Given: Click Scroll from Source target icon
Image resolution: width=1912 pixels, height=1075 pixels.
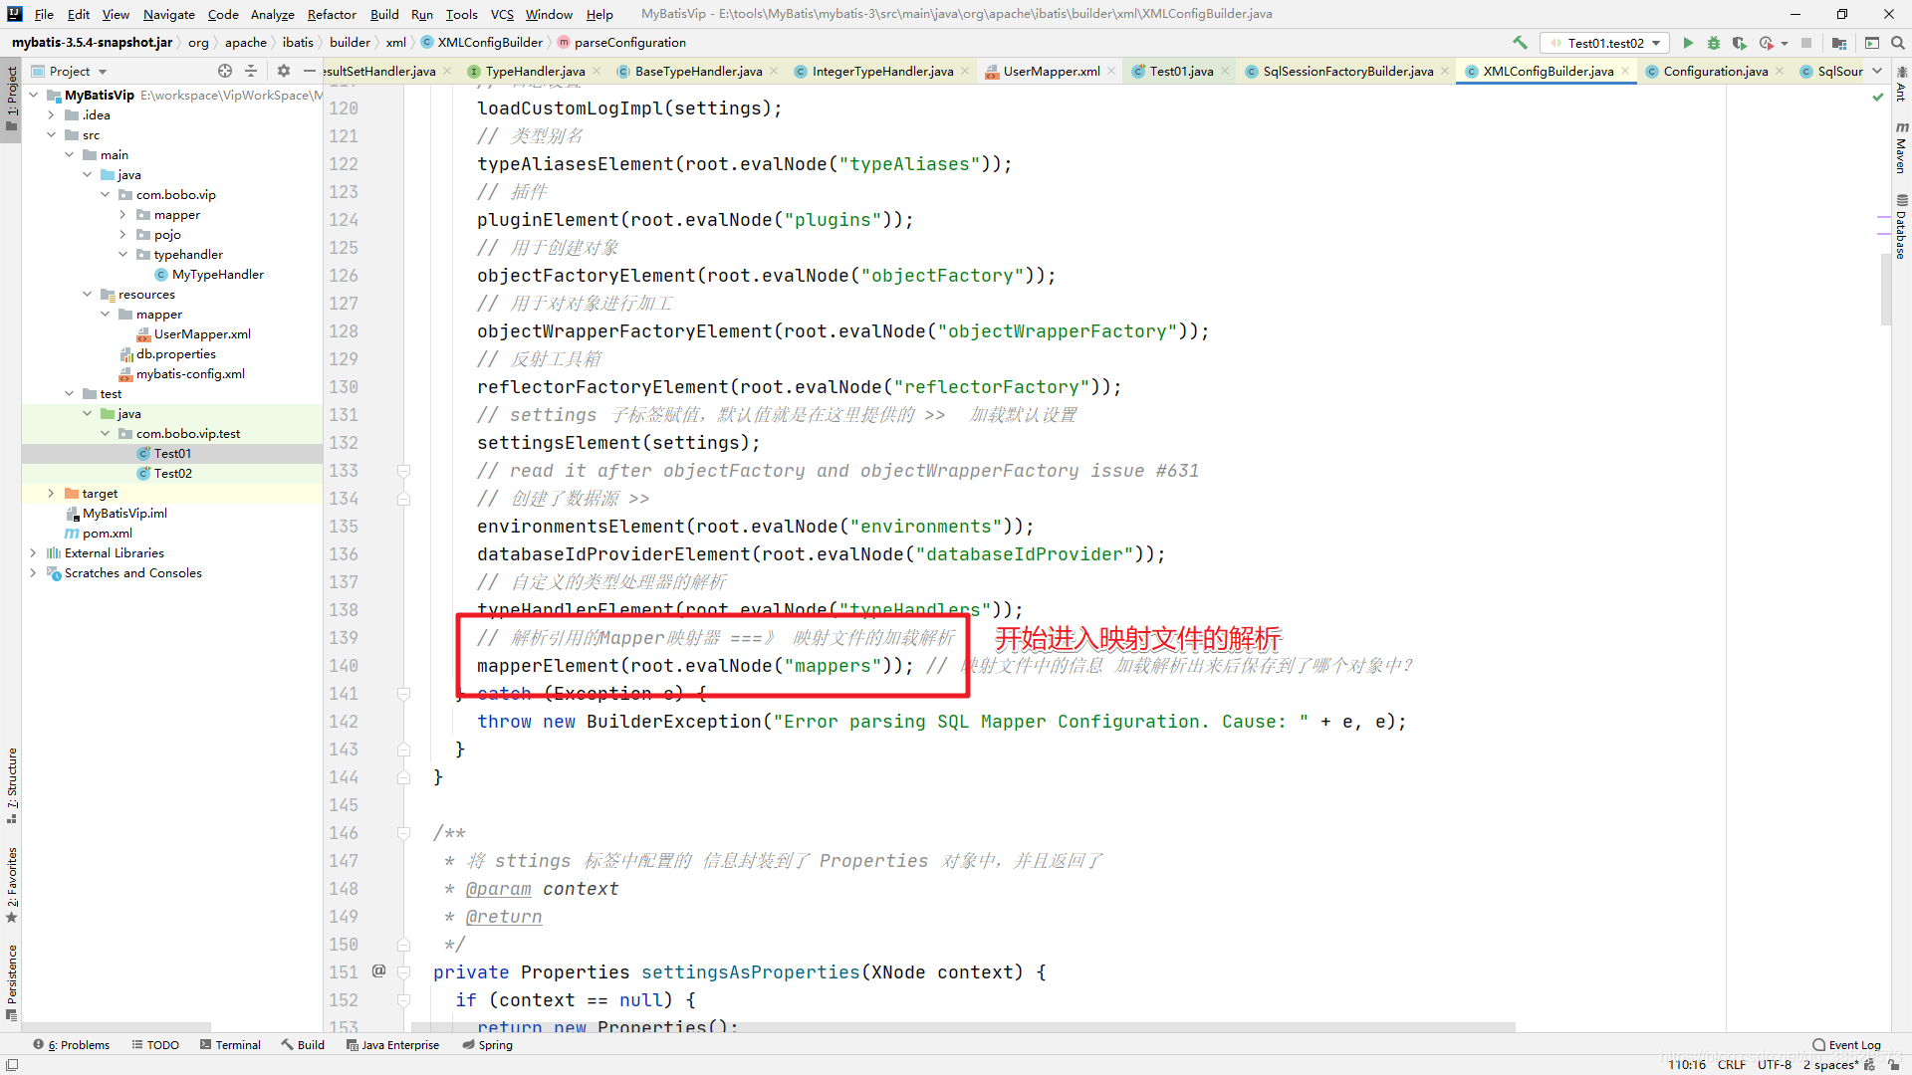Looking at the screenshot, I should click(x=225, y=71).
